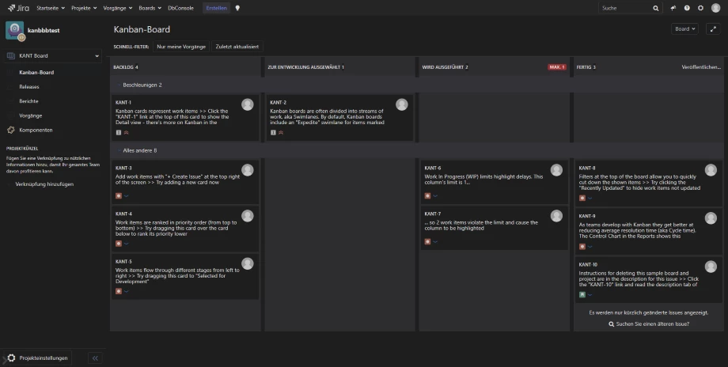The image size is (728, 367).
Task: Open the Projekte dropdown menu
Action: tap(84, 8)
